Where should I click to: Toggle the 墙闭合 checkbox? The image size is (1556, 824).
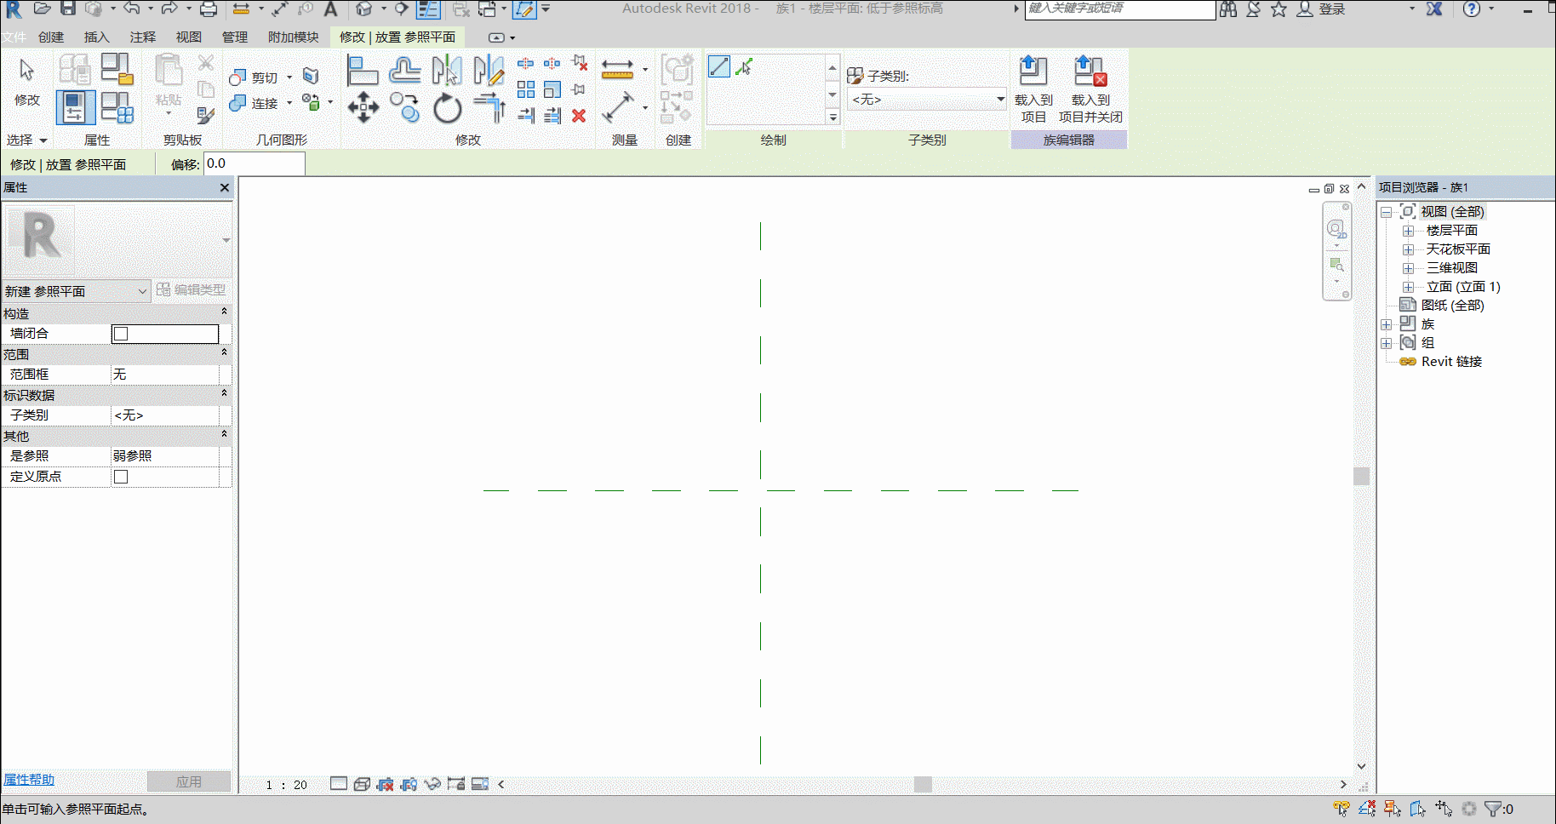pos(121,334)
